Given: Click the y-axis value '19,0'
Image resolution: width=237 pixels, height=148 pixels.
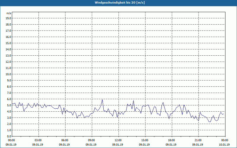Looking at the screenshot, I should click(x=8, y=18).
